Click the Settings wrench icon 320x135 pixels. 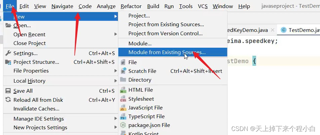pos(8,53)
